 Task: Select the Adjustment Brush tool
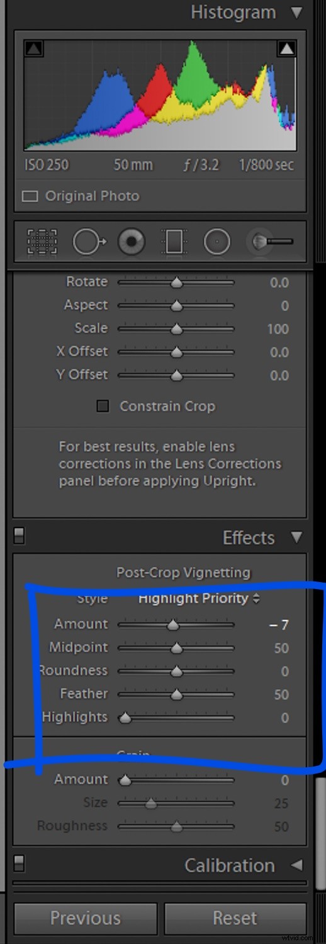271,242
